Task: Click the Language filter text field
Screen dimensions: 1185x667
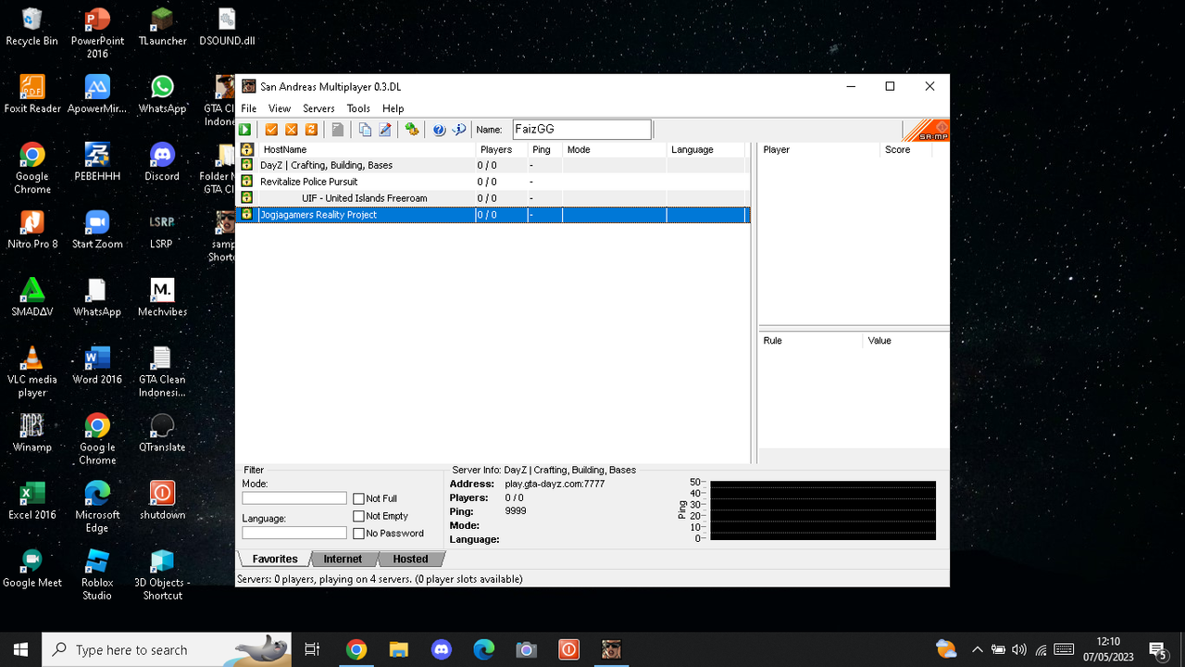Action: 294,533
